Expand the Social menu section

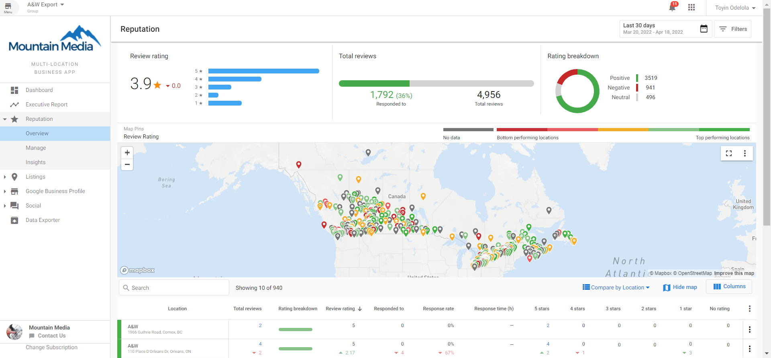pos(5,206)
